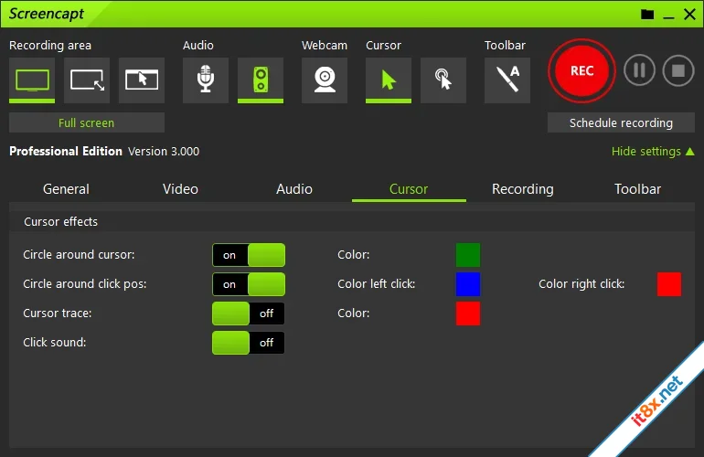Open recordings folder icon in title bar

[x=647, y=15]
